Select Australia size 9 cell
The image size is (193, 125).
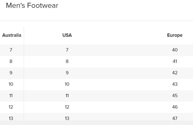click(x=11, y=73)
